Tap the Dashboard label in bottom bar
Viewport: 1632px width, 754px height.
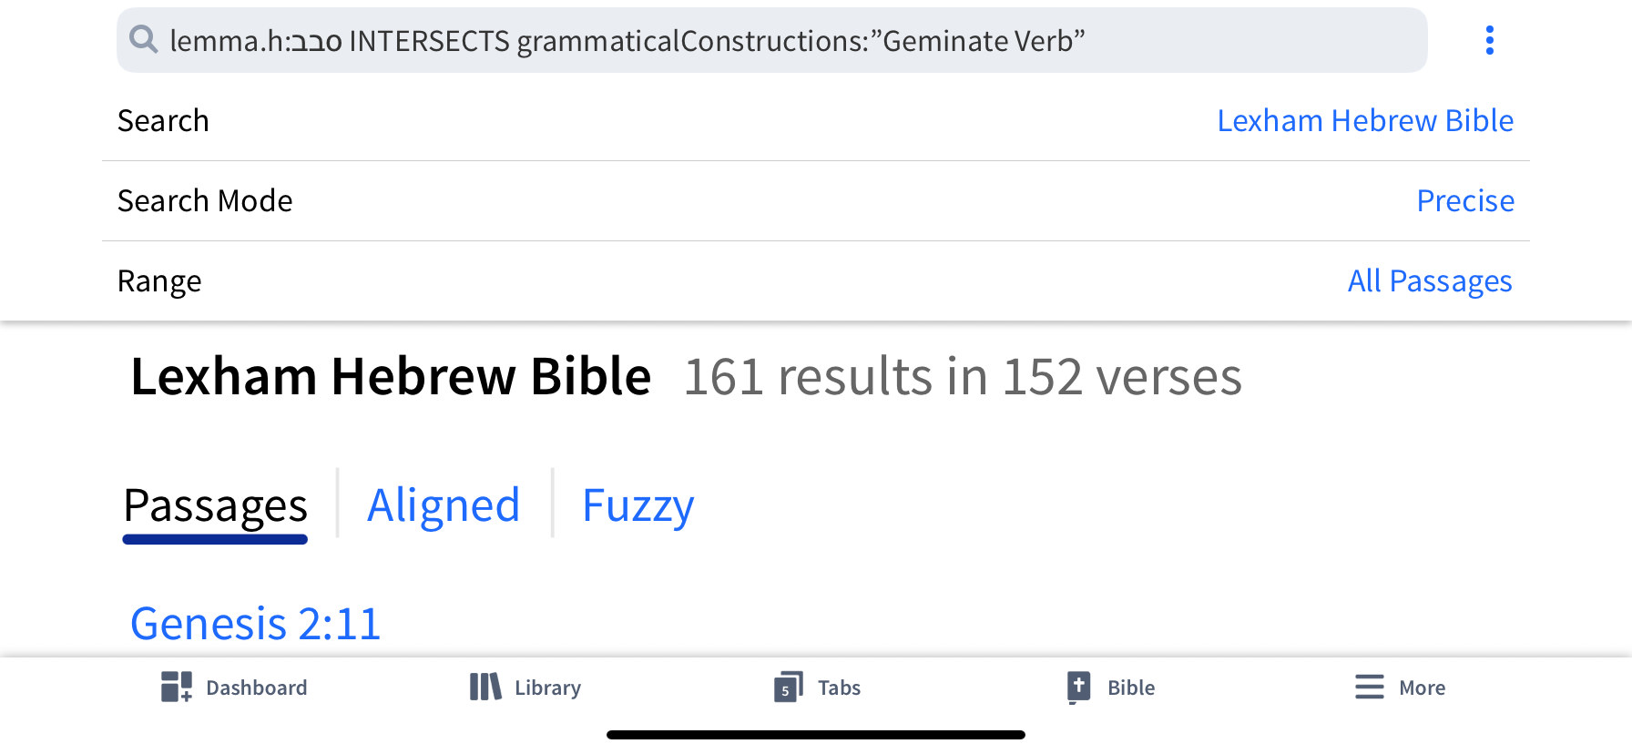(257, 688)
